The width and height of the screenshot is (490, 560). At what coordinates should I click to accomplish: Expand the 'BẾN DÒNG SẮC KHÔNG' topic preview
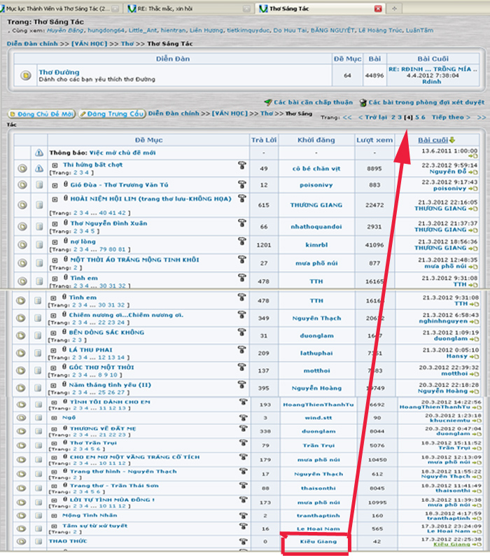coord(53,333)
